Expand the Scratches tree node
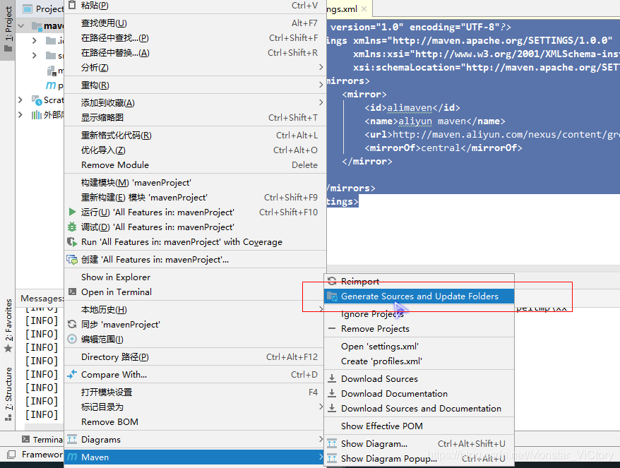This screenshot has width=620, height=468. click(x=20, y=100)
